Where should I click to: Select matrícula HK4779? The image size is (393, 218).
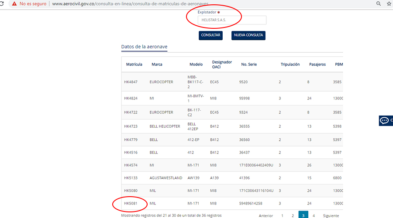click(131, 140)
